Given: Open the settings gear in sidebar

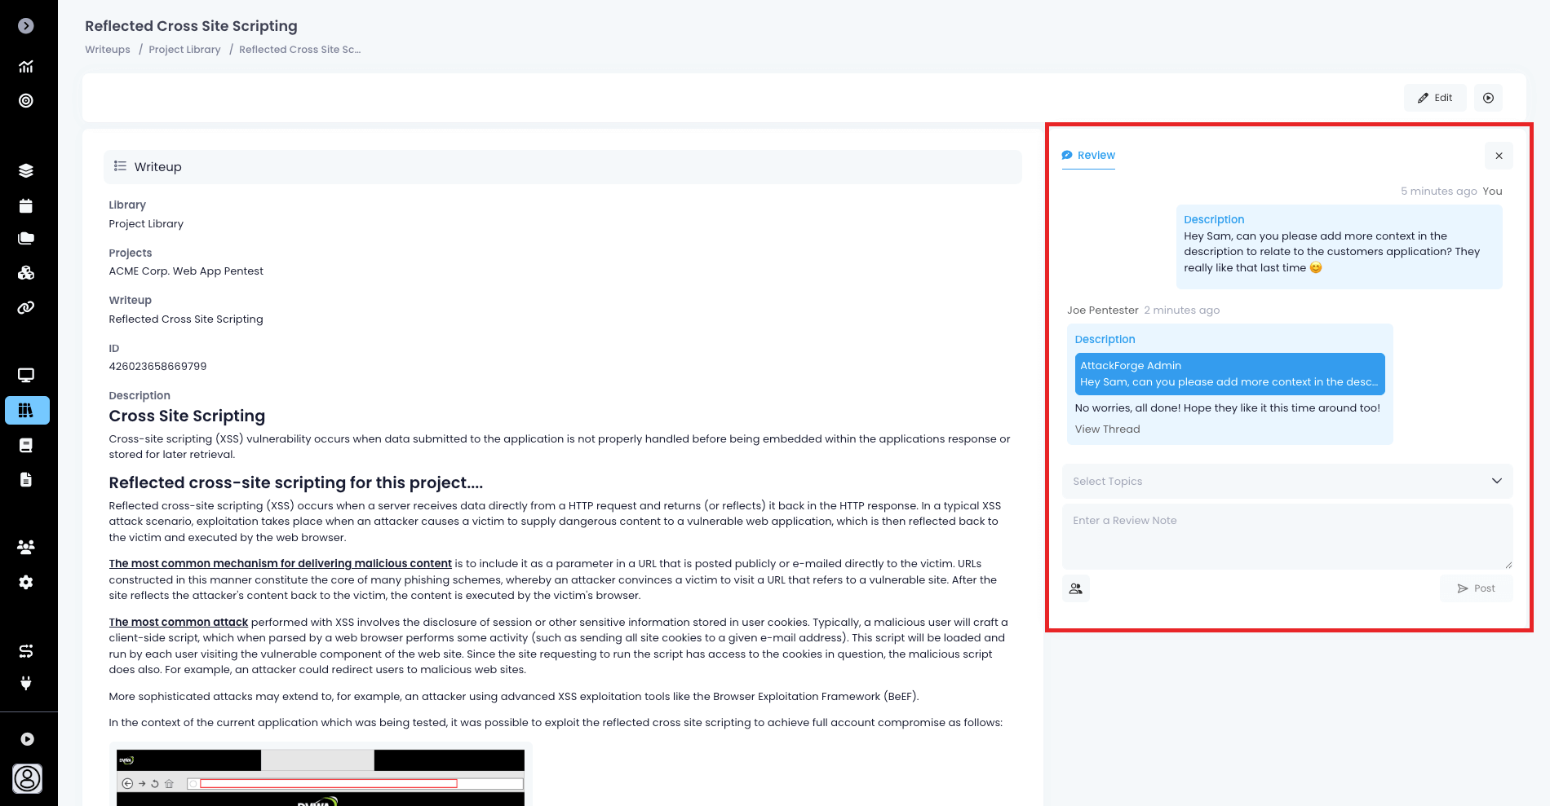Looking at the screenshot, I should (x=26, y=582).
